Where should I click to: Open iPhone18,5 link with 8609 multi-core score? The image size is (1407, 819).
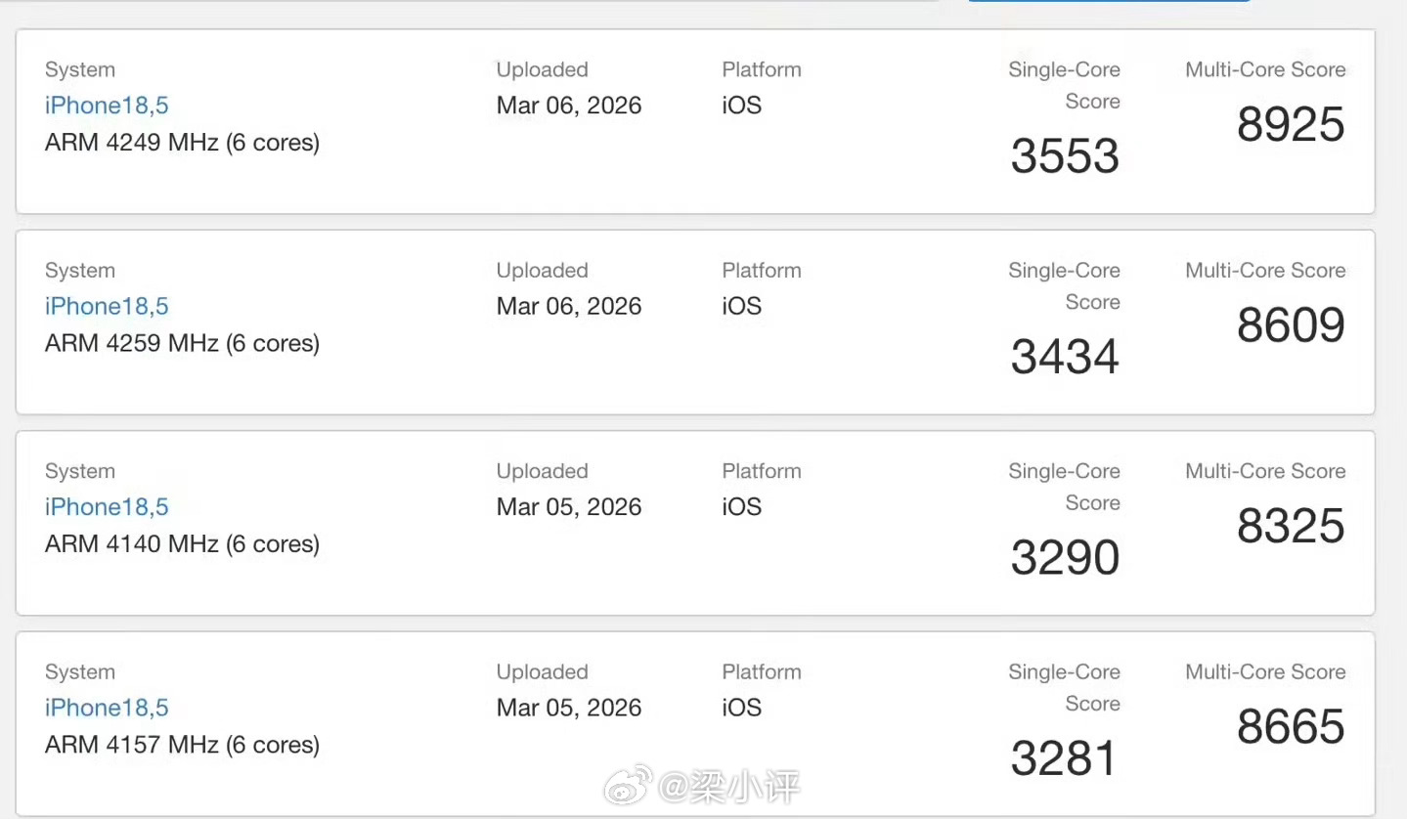(107, 306)
